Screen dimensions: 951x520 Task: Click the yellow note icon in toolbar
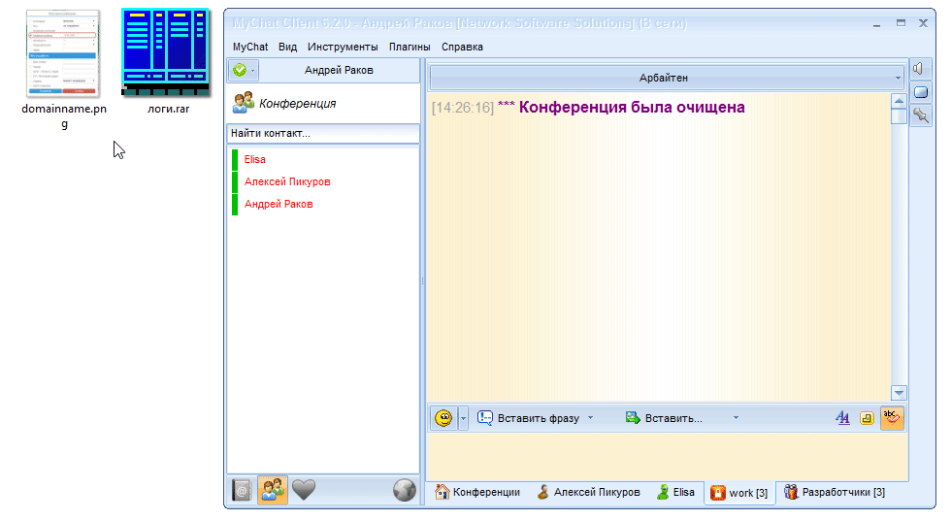867,418
